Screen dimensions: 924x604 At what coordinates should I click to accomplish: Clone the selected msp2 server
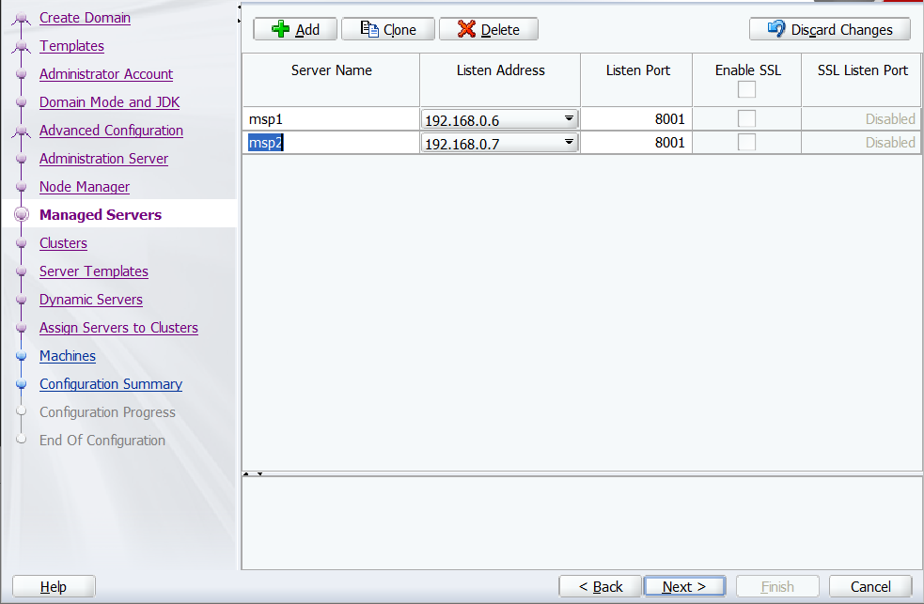point(387,29)
